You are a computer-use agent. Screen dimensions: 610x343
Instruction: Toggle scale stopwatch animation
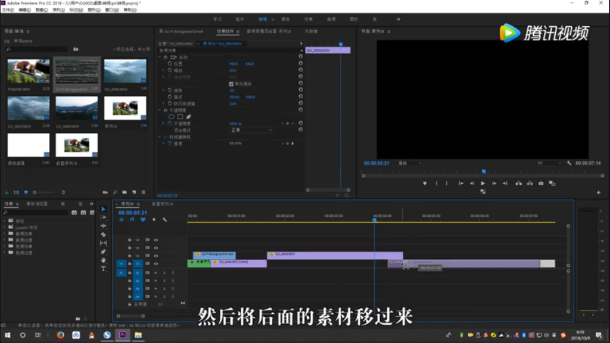170,70
